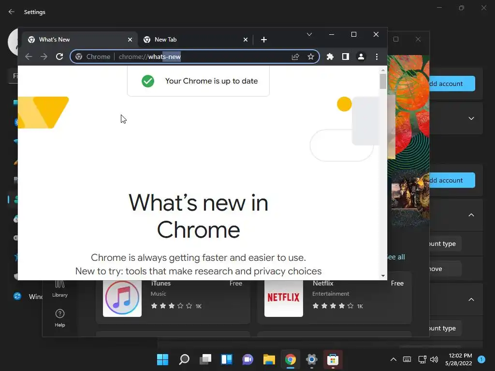Open the clock showing 12:02 PM

click(459, 359)
